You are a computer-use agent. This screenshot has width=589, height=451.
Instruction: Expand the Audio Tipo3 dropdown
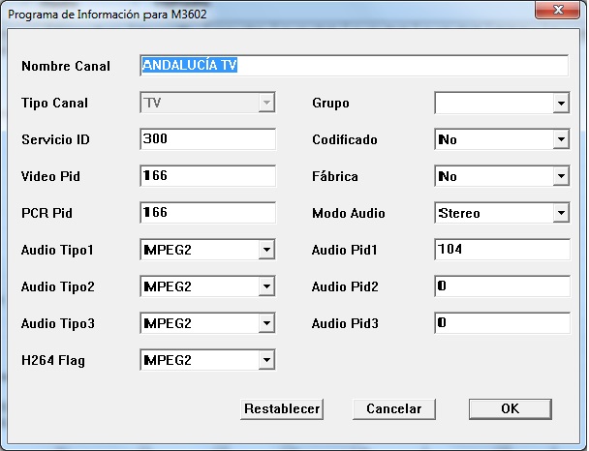tap(207, 323)
